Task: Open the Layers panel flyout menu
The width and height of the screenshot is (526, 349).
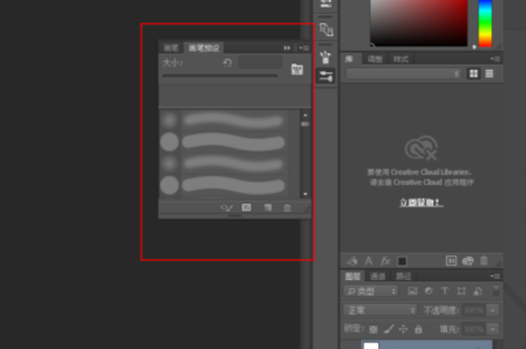Action: [x=495, y=276]
